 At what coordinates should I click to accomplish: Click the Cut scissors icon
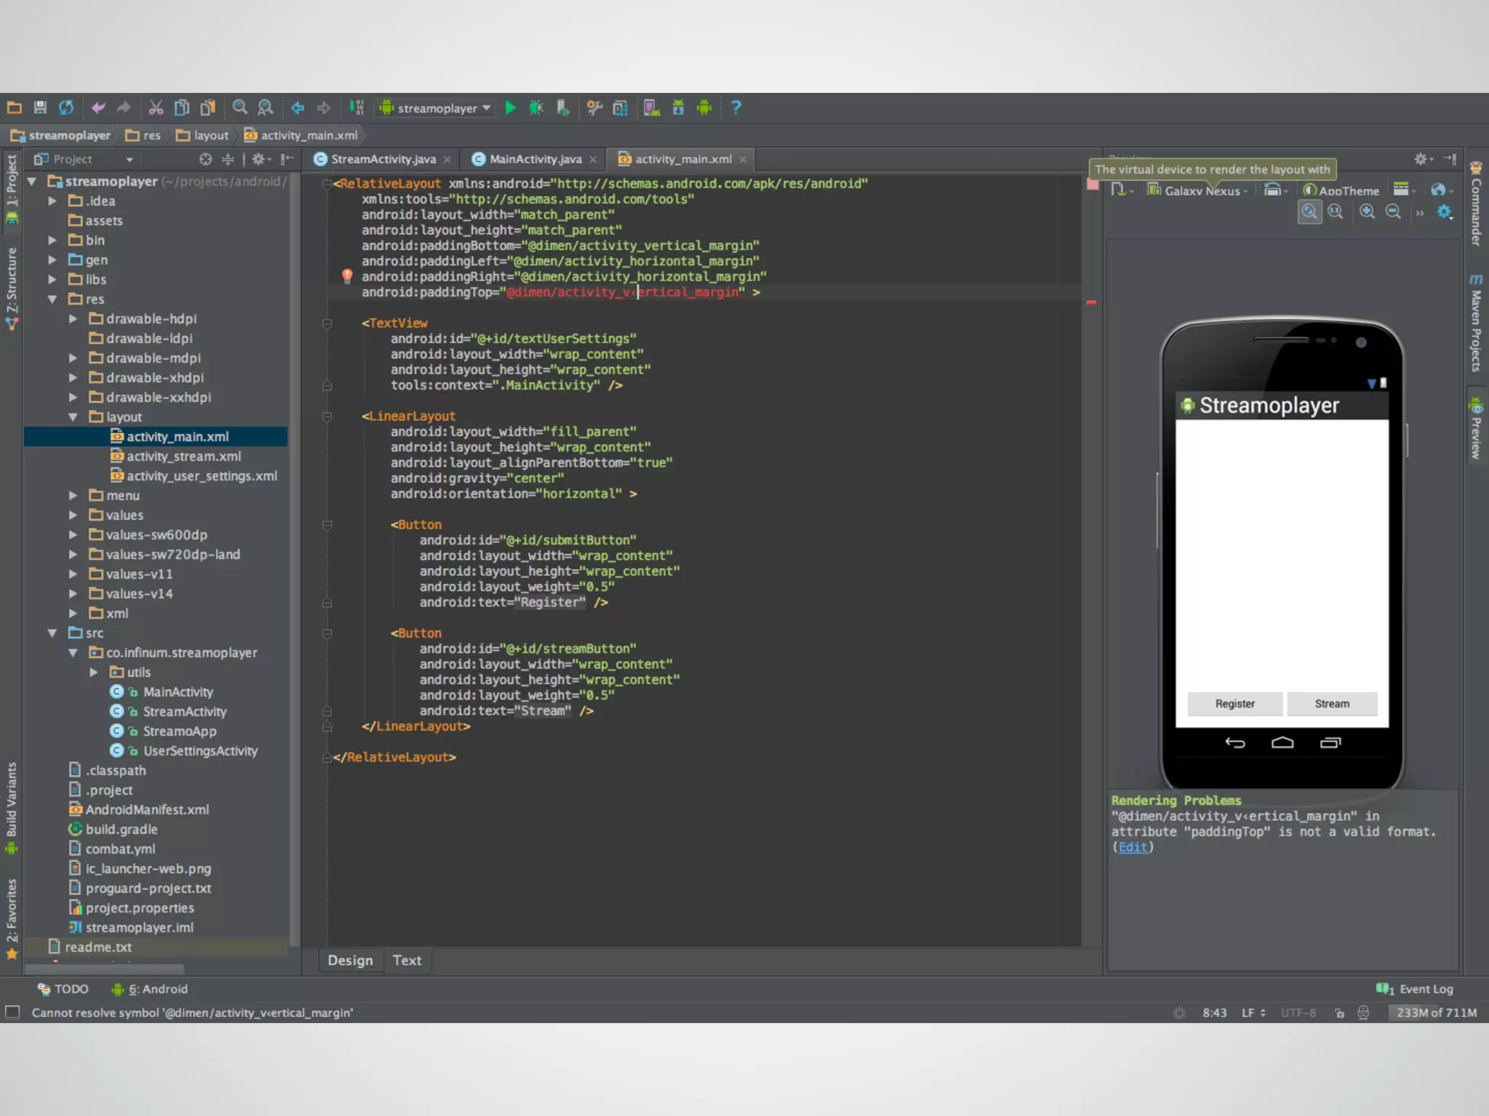156,108
